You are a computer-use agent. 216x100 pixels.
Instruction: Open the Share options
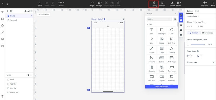178,4
